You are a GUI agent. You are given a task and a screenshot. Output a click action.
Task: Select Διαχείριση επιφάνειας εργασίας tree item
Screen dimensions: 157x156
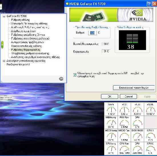click(26, 61)
